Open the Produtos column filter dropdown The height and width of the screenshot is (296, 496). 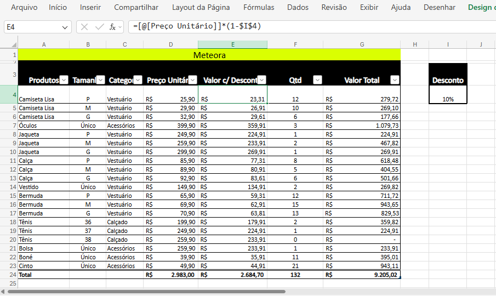click(x=64, y=79)
